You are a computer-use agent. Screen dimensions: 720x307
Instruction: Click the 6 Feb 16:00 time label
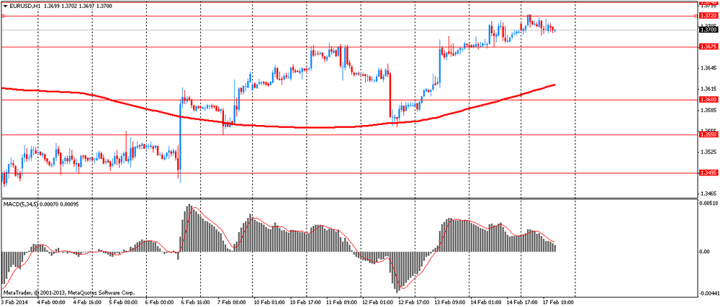click(196, 303)
